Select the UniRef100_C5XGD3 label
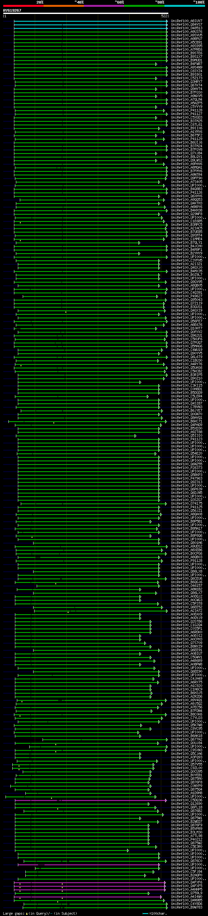Image resolution: width=208 pixels, height=916 pixels. (x=187, y=117)
